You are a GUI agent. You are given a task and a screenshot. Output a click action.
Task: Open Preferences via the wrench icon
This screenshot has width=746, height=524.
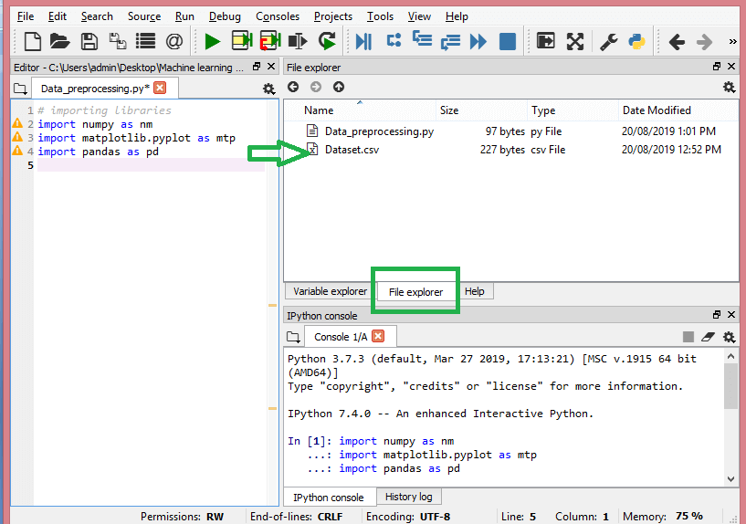[608, 41]
